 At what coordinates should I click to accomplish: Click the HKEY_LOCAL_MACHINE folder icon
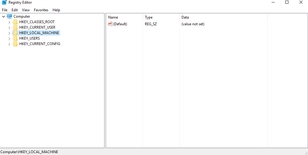pyautogui.click(x=15, y=33)
